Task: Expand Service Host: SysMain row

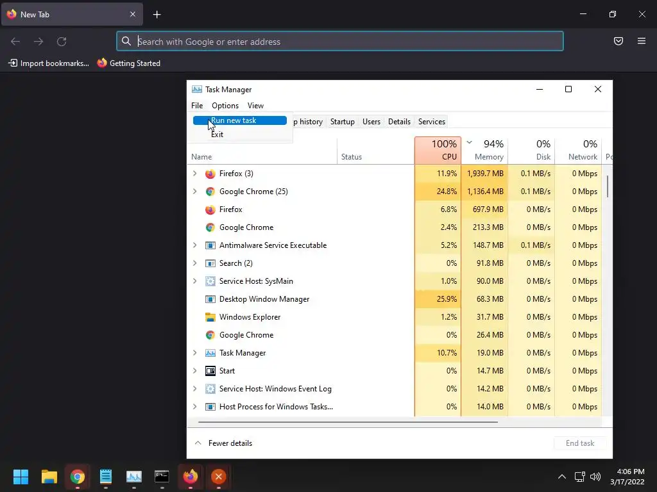Action: [195, 281]
